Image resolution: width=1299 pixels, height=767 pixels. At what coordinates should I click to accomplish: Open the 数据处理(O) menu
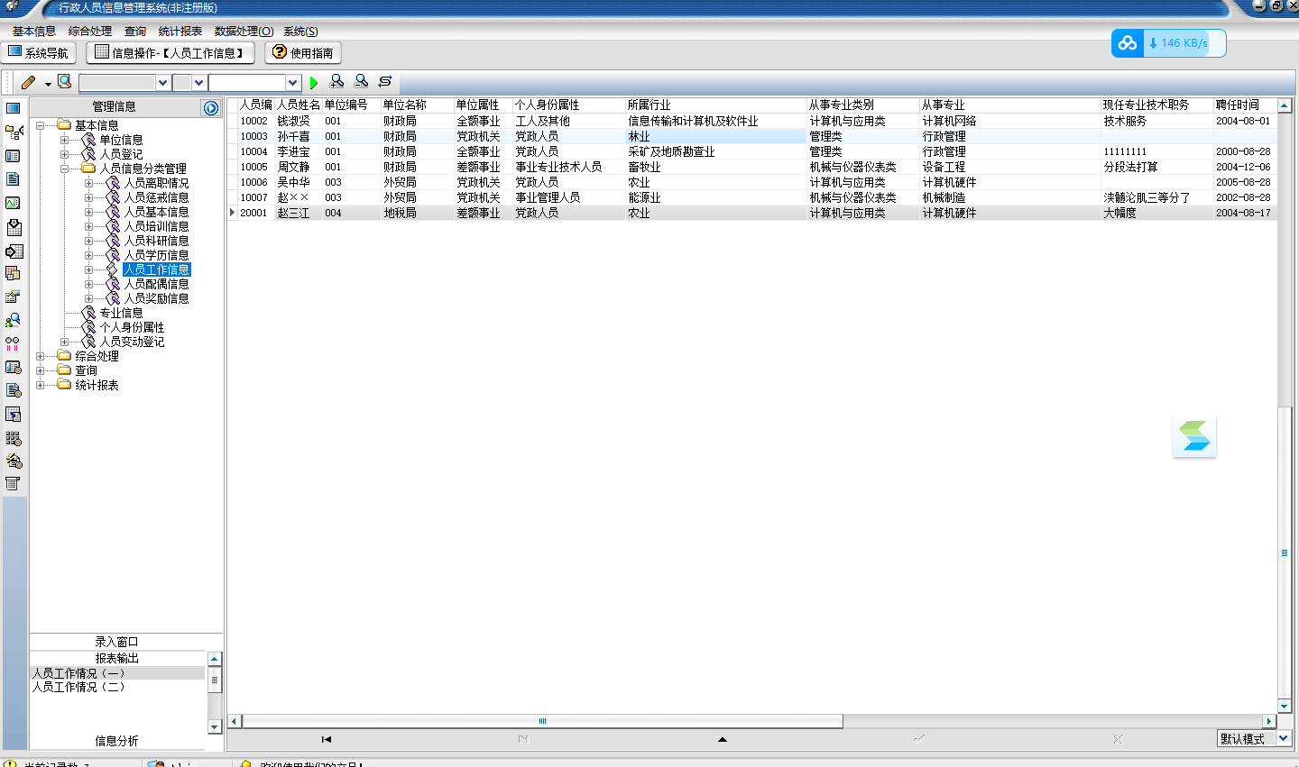244,32
